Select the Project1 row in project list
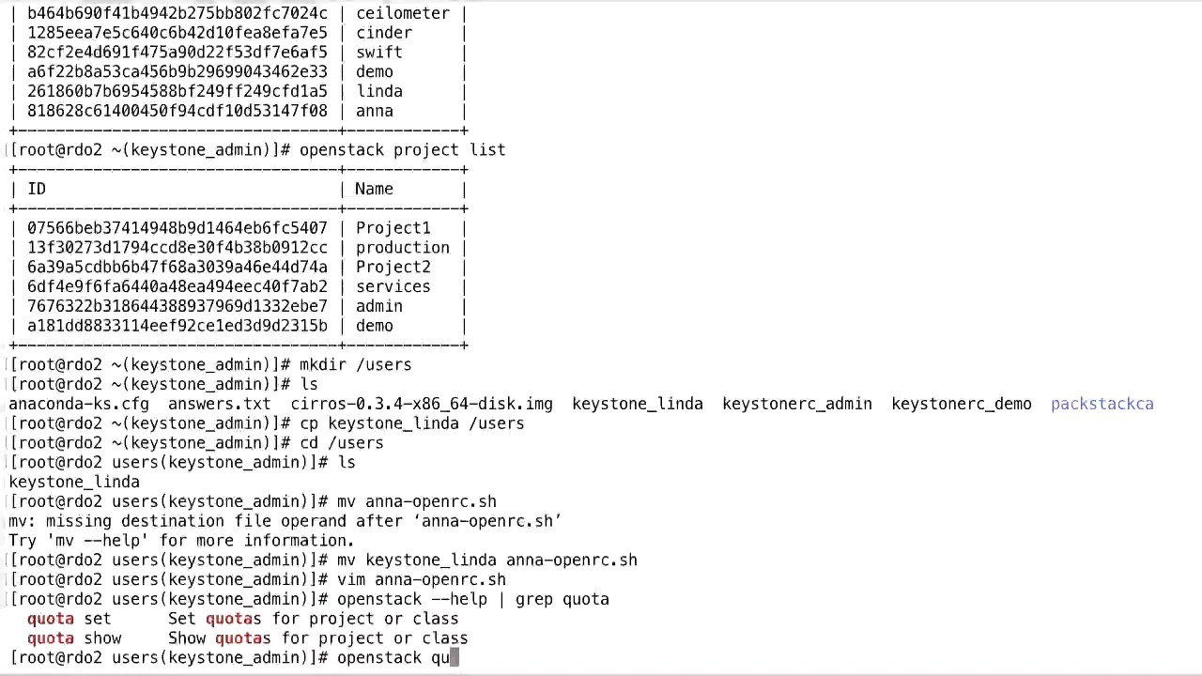The height and width of the screenshot is (676, 1202). pos(238,228)
